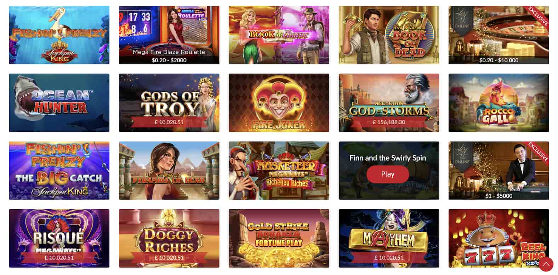Open Pyramids of Dead slot
This screenshot has width=558, height=275.
pos(169,171)
